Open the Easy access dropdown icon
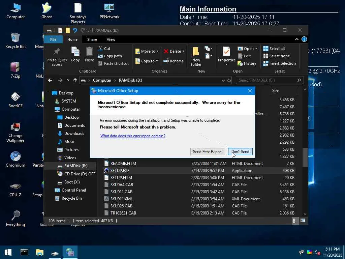Viewport: 345px width, 259px height. pos(208,56)
